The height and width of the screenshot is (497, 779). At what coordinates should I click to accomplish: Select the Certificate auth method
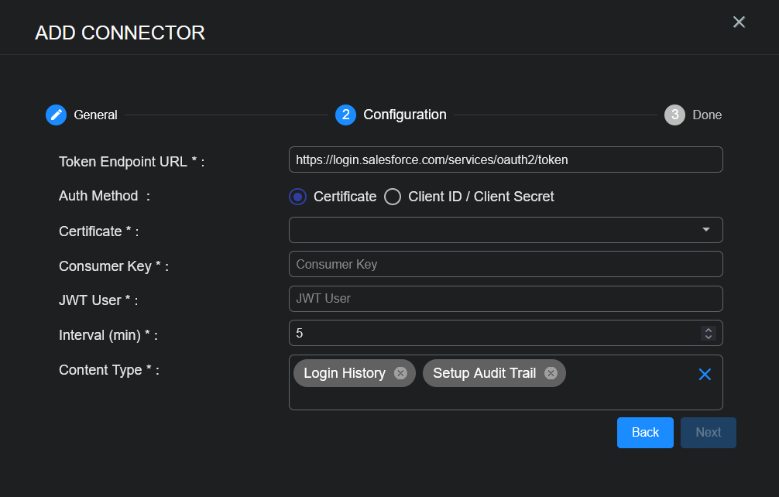298,197
